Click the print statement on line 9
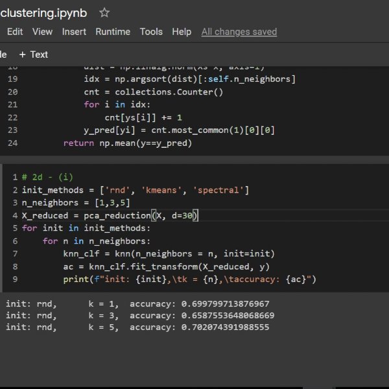The height and width of the screenshot is (389, 389). pos(189,279)
